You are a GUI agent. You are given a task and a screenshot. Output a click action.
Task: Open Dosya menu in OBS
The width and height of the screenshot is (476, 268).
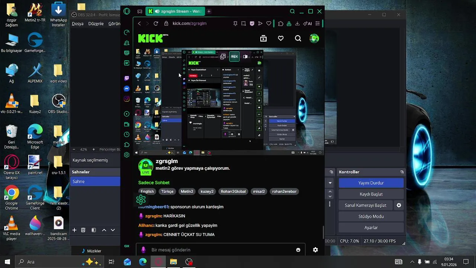78,23
